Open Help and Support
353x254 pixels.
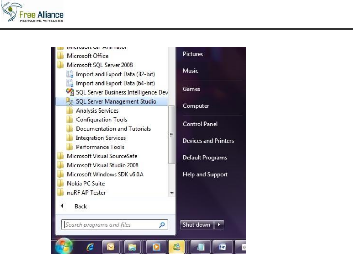pyautogui.click(x=205, y=175)
